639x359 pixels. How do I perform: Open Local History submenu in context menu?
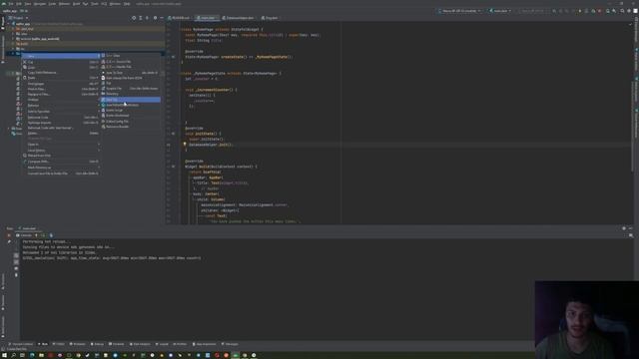click(x=61, y=151)
